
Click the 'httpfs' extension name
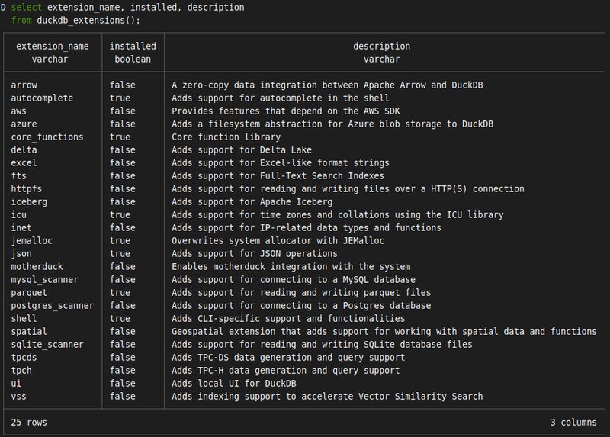[x=27, y=189]
